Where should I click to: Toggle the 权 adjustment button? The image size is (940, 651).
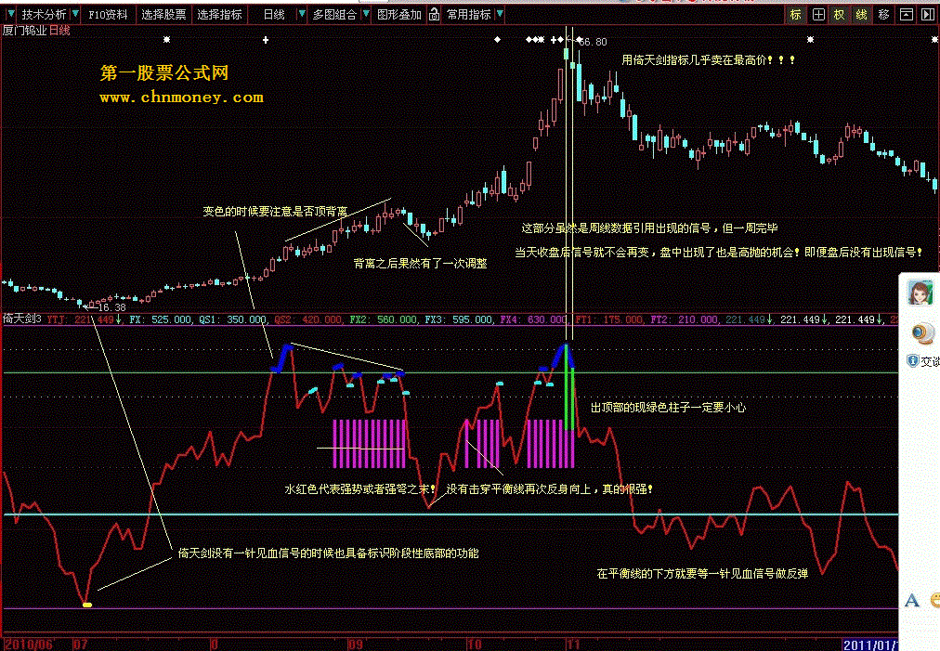839,14
